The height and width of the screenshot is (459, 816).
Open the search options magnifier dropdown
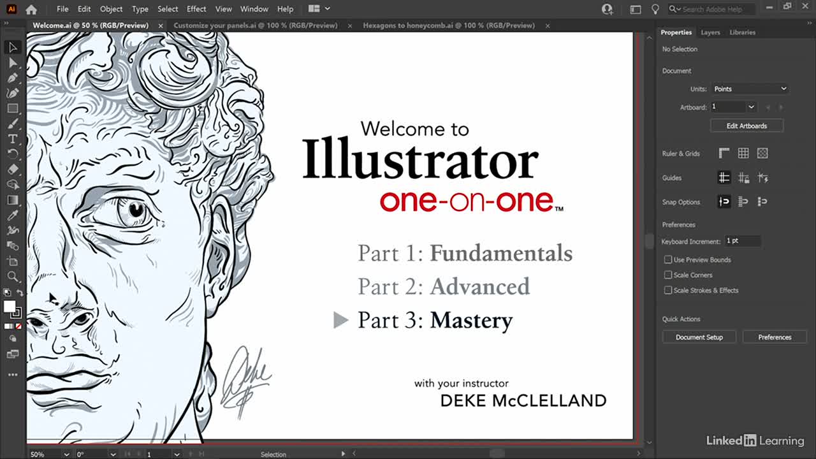[x=675, y=9]
